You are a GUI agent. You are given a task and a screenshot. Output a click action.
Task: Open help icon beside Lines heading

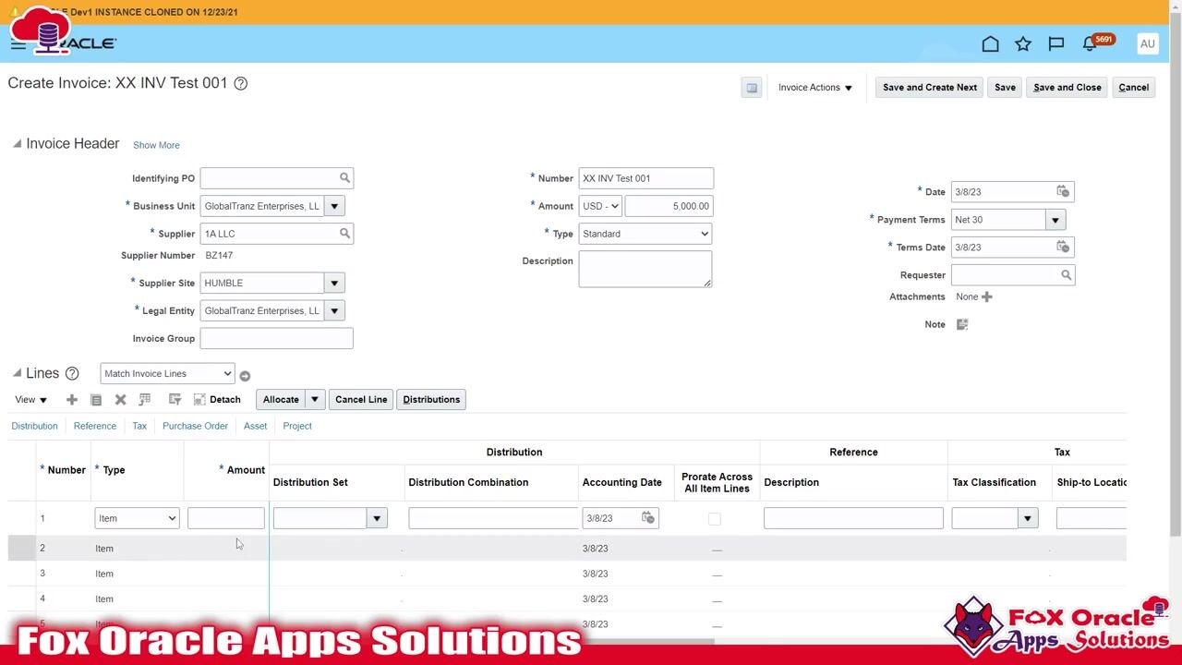tap(72, 373)
